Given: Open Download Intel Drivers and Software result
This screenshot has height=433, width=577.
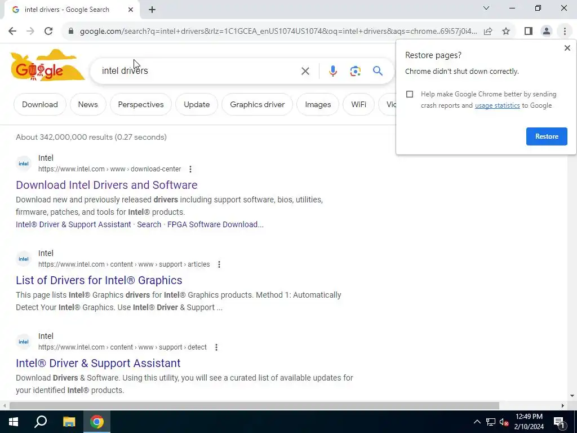Looking at the screenshot, I should click(x=106, y=185).
